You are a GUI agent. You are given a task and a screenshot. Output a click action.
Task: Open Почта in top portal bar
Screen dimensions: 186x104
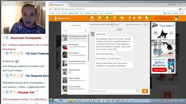(x=58, y=13)
